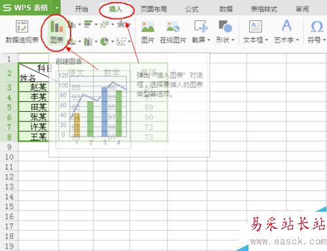Click the 科目/姓名 diagonal header cell
The height and width of the screenshot is (251, 327).
pyautogui.click(x=39, y=73)
